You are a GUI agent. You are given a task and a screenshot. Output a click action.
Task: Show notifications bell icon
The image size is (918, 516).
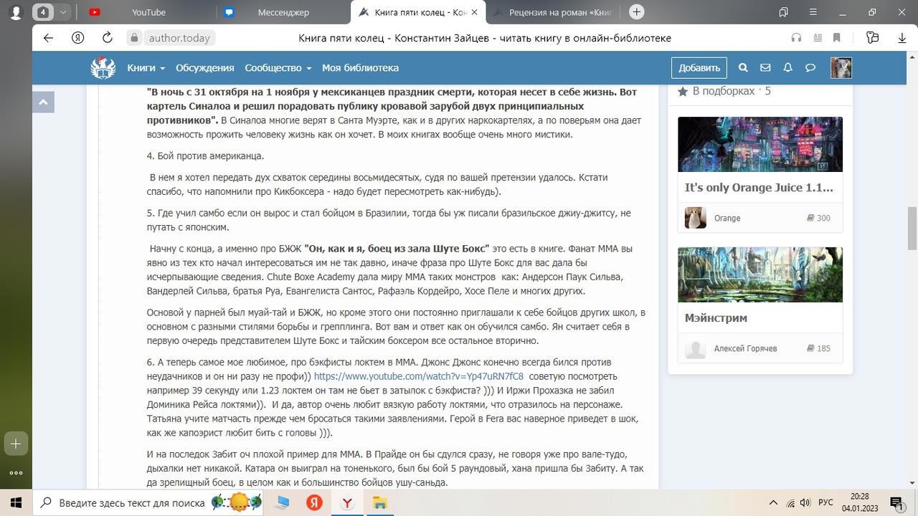787,67
